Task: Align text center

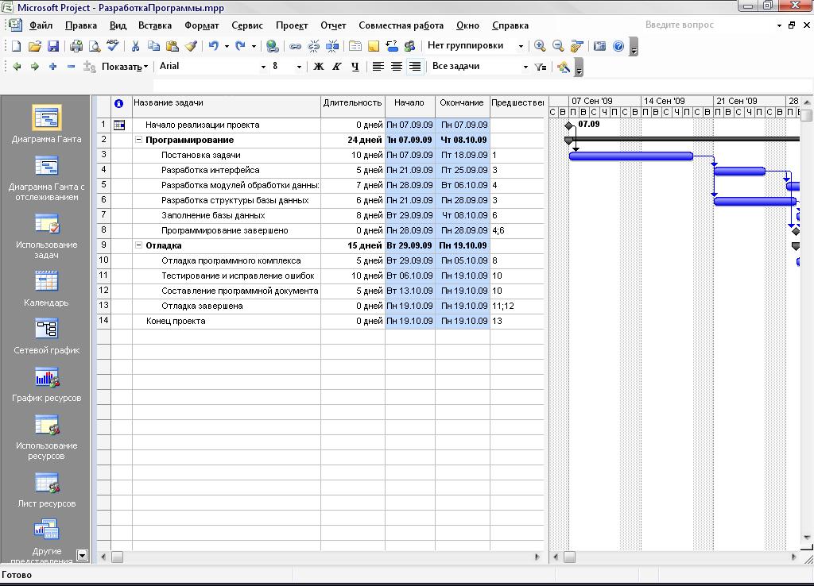Action: (x=396, y=67)
